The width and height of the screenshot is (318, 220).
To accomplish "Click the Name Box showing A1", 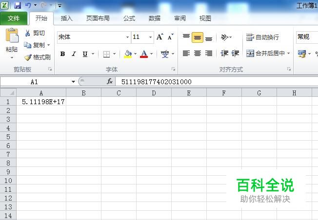I will tap(35, 82).
